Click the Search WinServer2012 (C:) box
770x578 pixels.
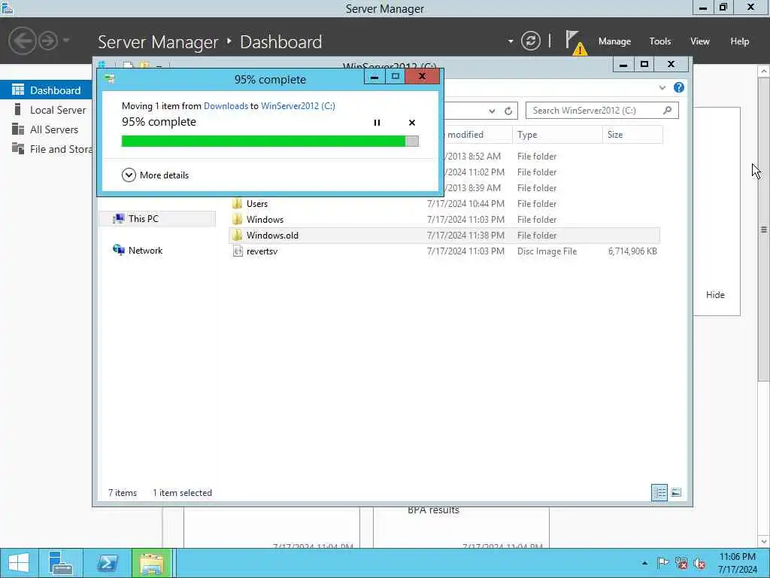[x=602, y=111]
